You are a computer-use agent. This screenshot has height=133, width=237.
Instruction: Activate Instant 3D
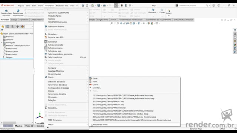pyautogui.click(x=169, y=13)
